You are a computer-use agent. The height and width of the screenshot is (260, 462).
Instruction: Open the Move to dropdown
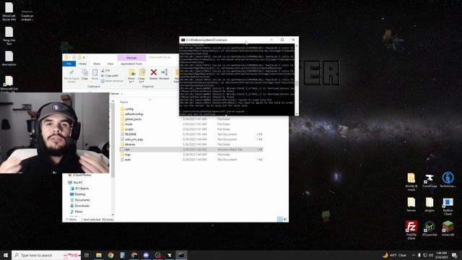[x=131, y=75]
